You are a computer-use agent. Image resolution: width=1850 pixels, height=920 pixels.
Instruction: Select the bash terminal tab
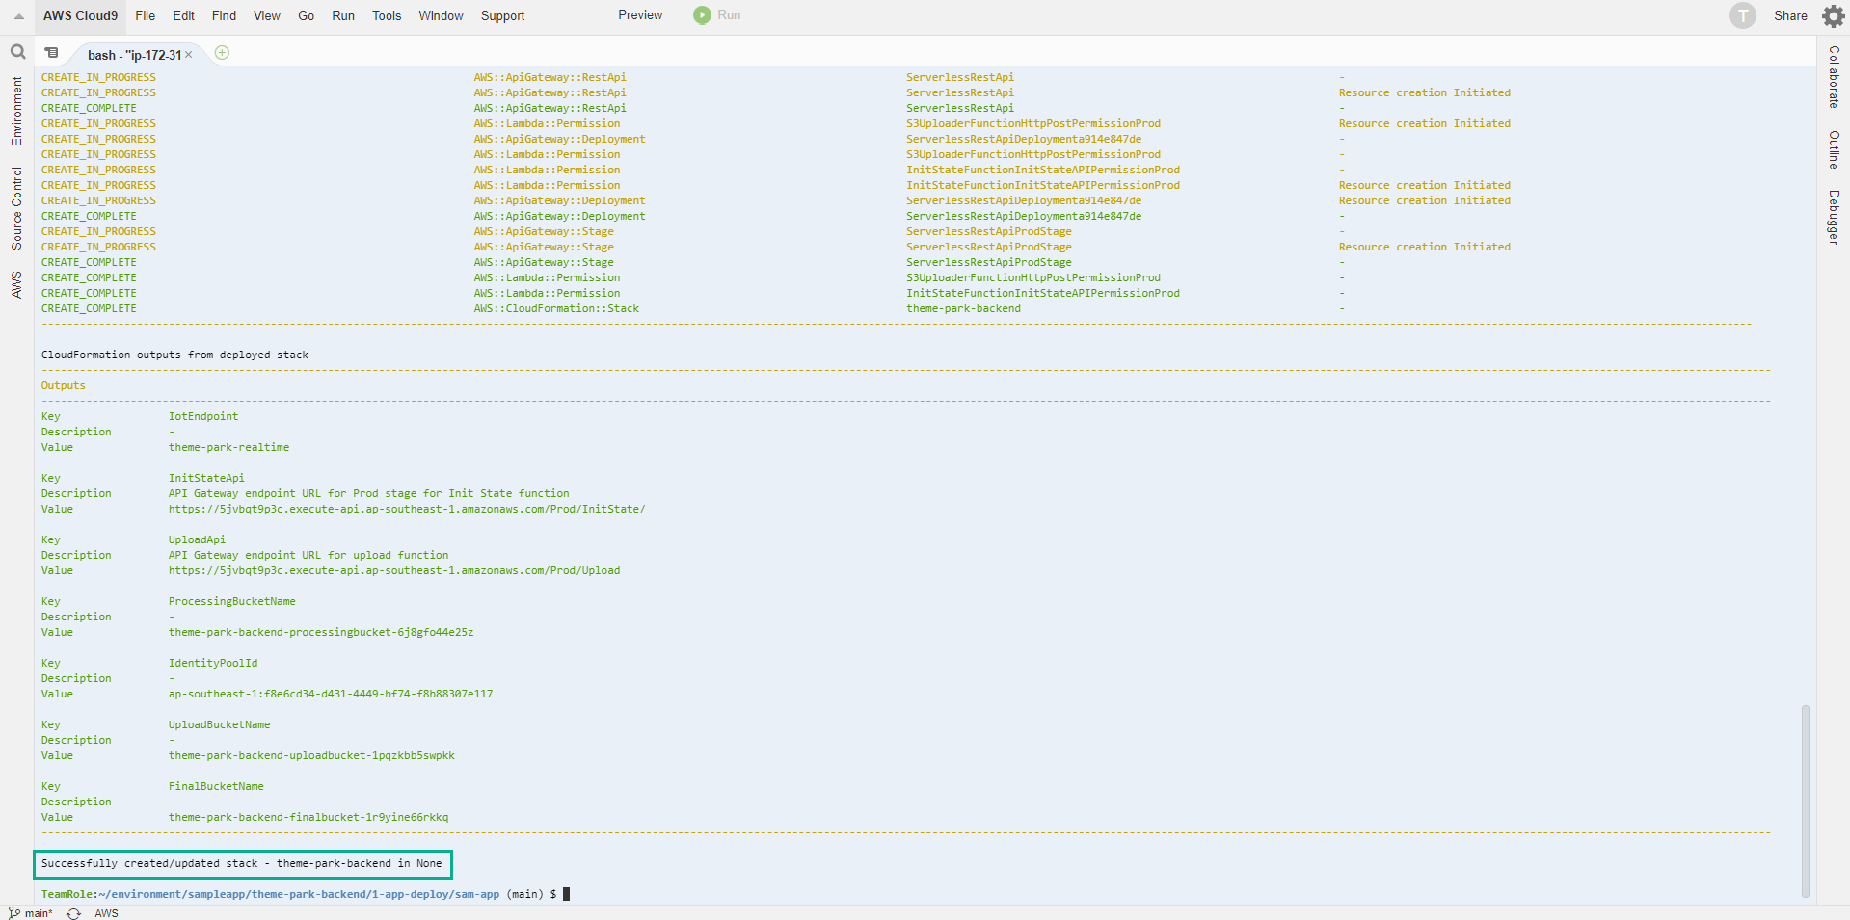click(134, 55)
